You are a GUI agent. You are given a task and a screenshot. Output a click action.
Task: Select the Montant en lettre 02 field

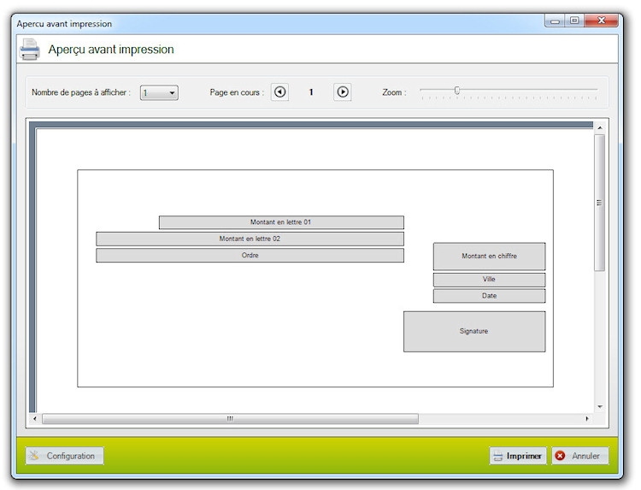pyautogui.click(x=250, y=239)
